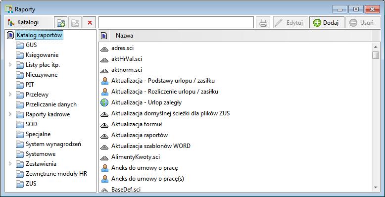Click the script icon beside AlimentyKwoty.sci
Viewport: 385px width, 197px height.
coord(104,157)
